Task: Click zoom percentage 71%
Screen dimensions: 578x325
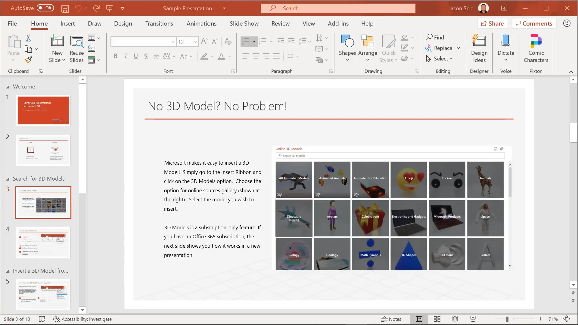Action: point(553,319)
